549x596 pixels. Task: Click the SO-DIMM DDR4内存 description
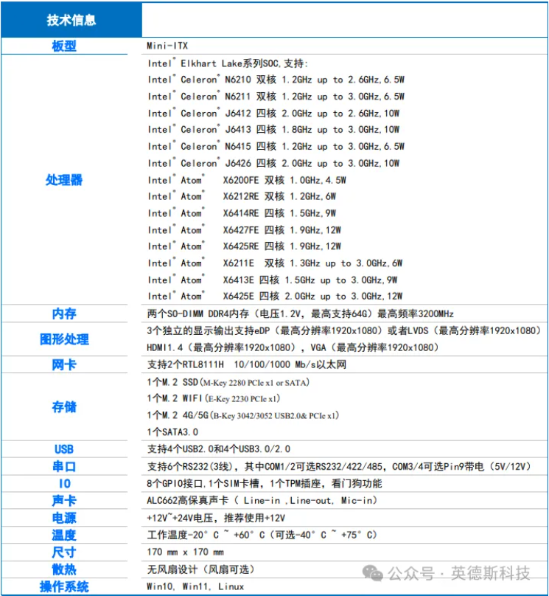point(301,313)
